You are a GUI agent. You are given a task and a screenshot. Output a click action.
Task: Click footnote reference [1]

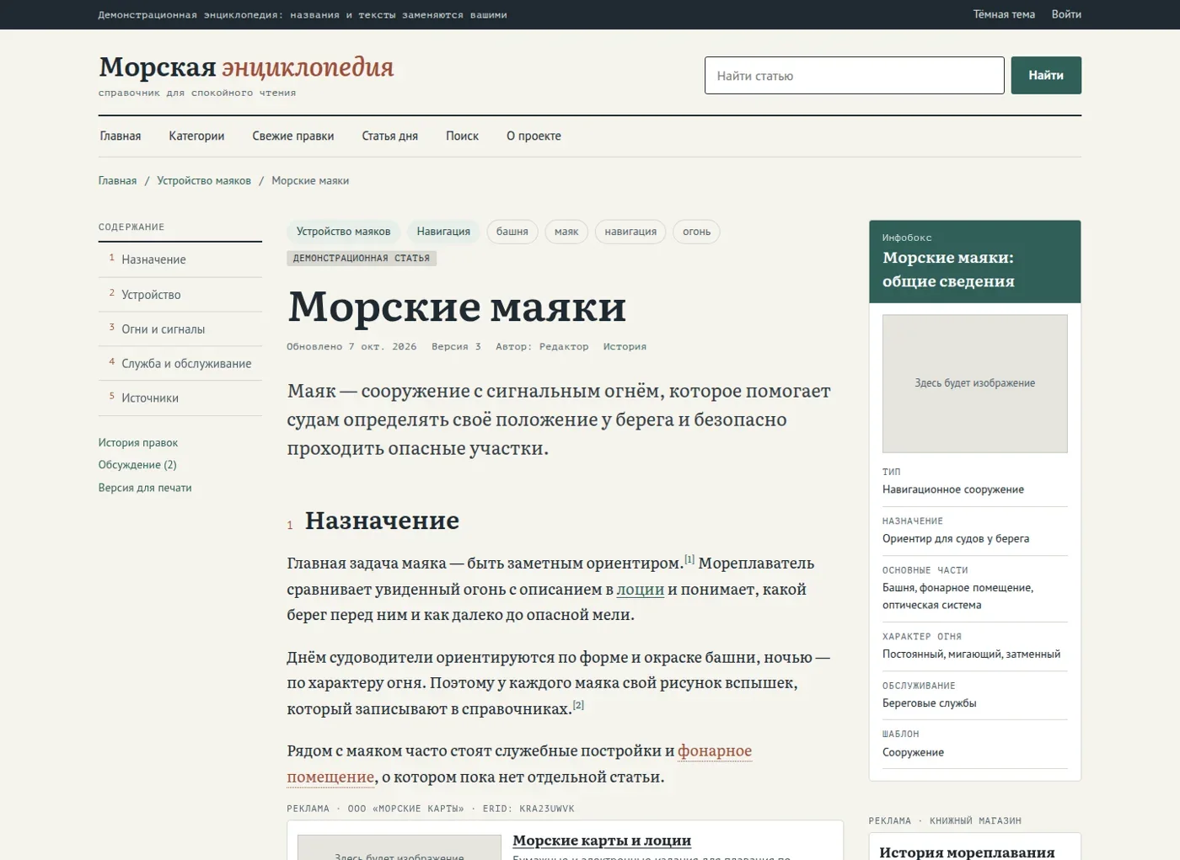point(689,559)
